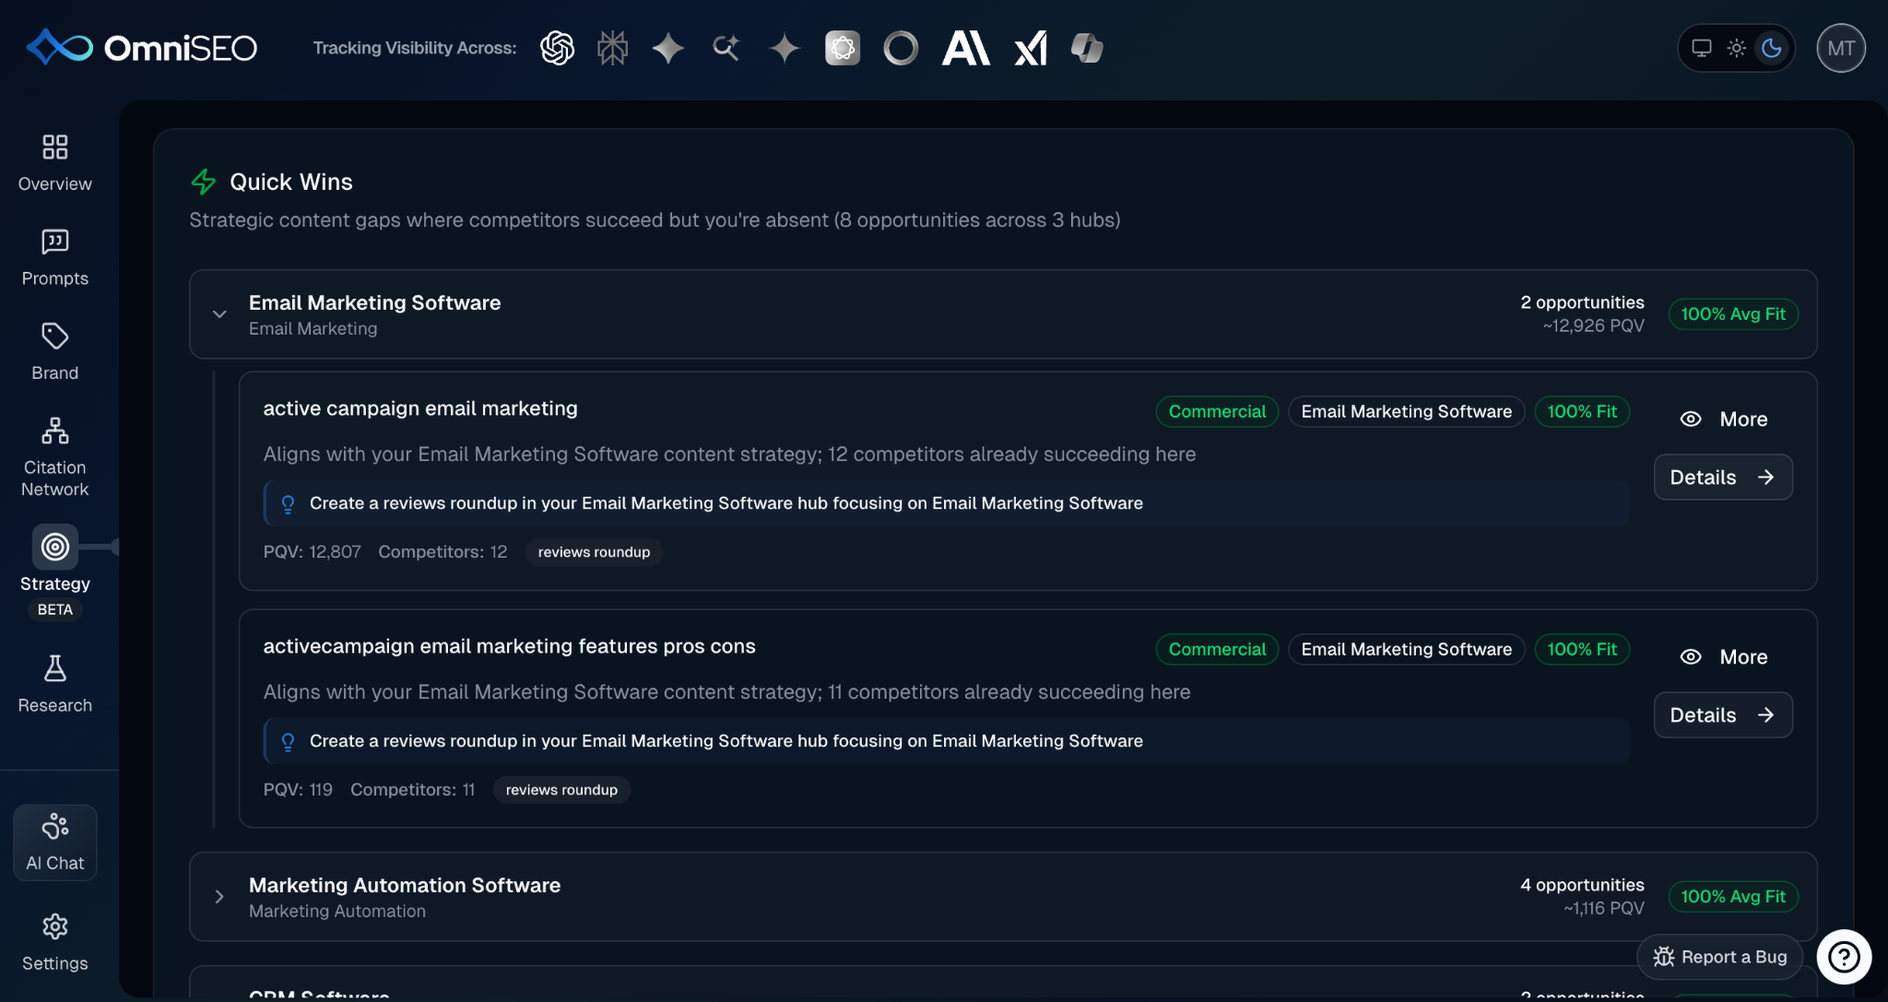1888x1002 pixels.
Task: Click the Microsoft Copilot icon
Action: pyautogui.click(x=1087, y=48)
